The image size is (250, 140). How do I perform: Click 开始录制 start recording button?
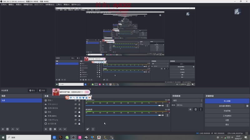click(x=227, y=111)
